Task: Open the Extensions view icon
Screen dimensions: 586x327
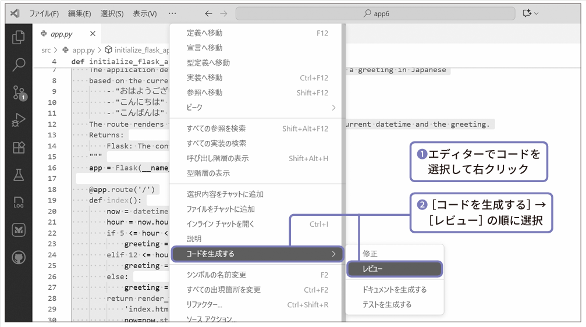Action: click(18, 147)
